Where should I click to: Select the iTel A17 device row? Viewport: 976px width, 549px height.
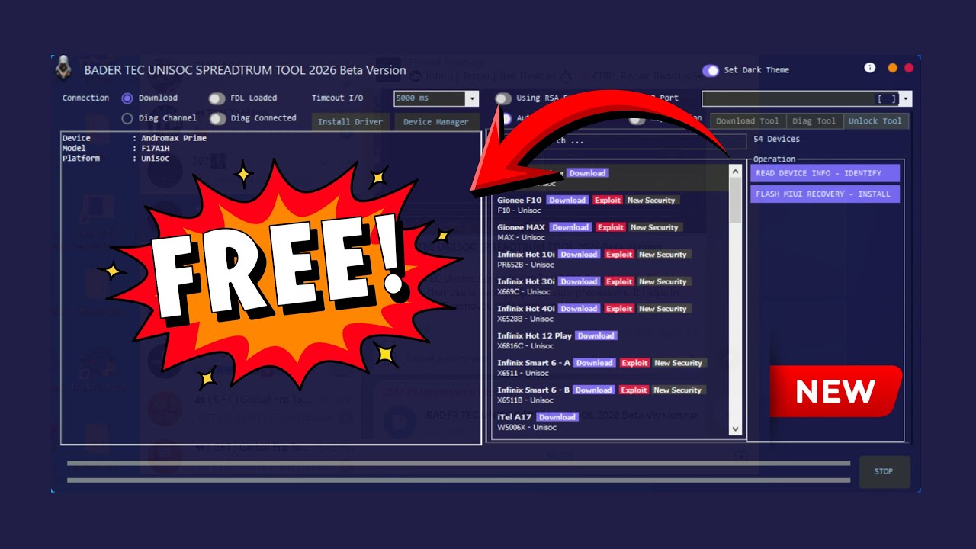(x=611, y=422)
